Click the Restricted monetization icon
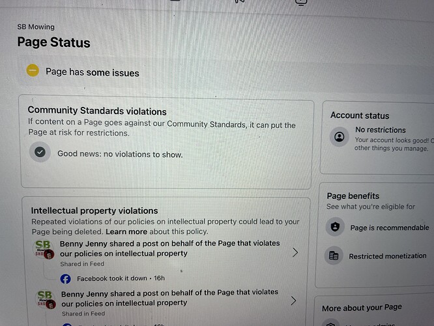The width and height of the screenshot is (434, 326). 334,256
